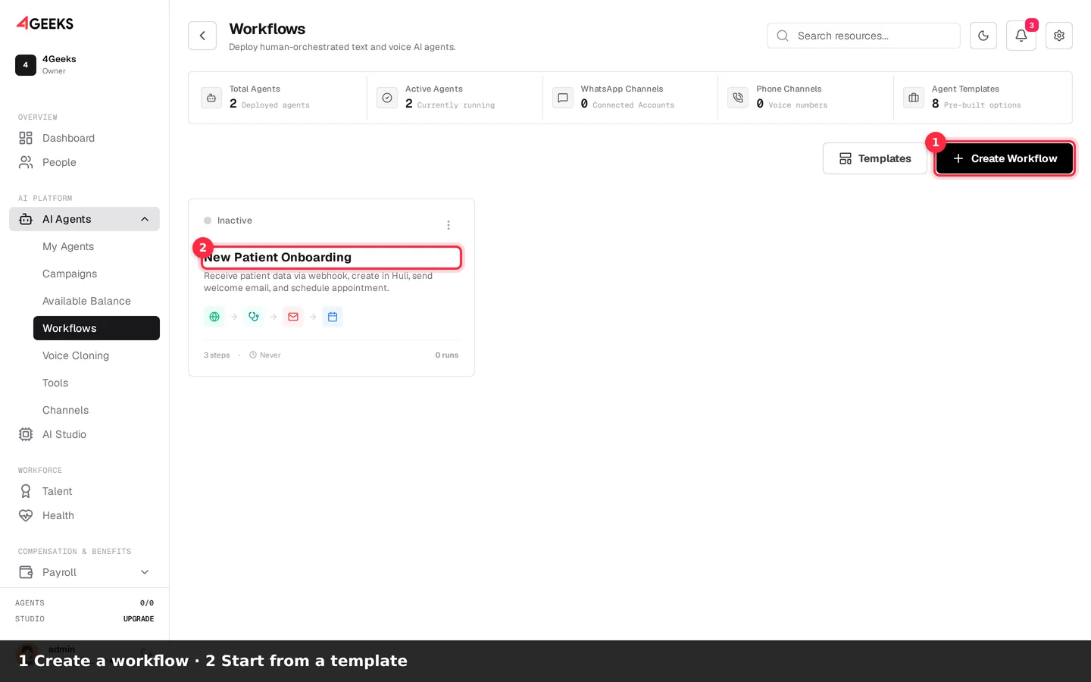Click the red email step icon
Screen dimensions: 1091x682
pos(293,317)
